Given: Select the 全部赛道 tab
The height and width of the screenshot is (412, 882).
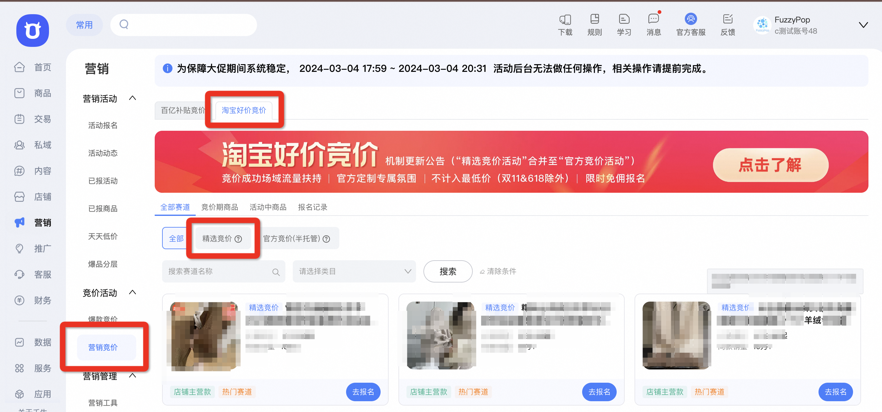Looking at the screenshot, I should tap(175, 207).
